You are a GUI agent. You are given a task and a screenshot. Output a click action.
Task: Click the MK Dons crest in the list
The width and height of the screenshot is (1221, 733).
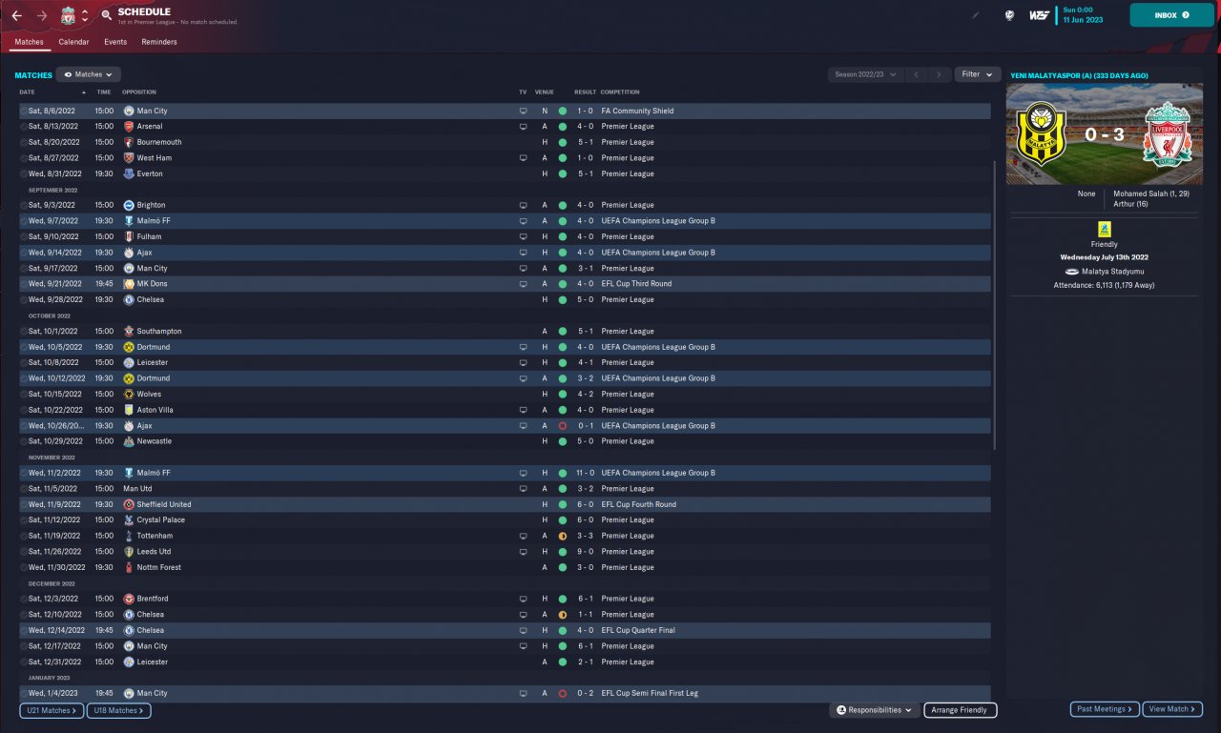pyautogui.click(x=129, y=284)
